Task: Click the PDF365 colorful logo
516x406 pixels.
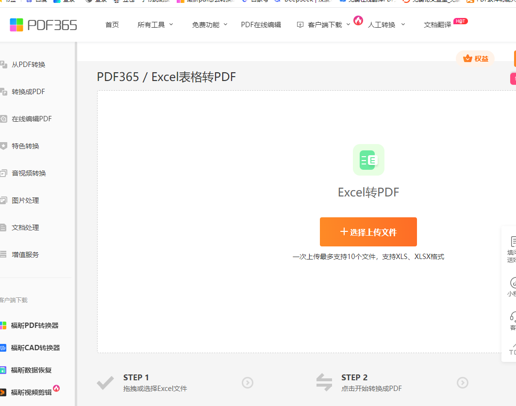Action: pos(43,25)
